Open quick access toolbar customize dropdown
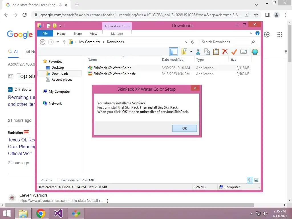Screen dimensions: 292x219 tap(60, 26)
